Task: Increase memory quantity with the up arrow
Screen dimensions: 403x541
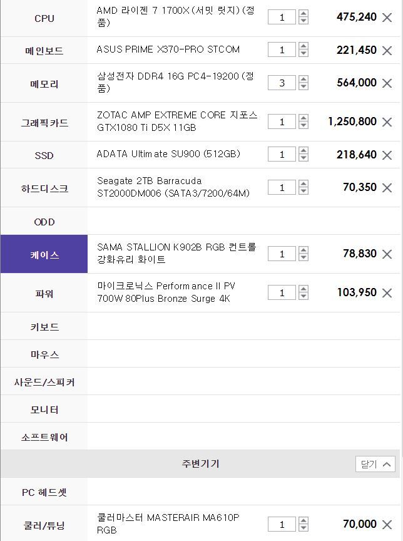Action: coord(304,80)
